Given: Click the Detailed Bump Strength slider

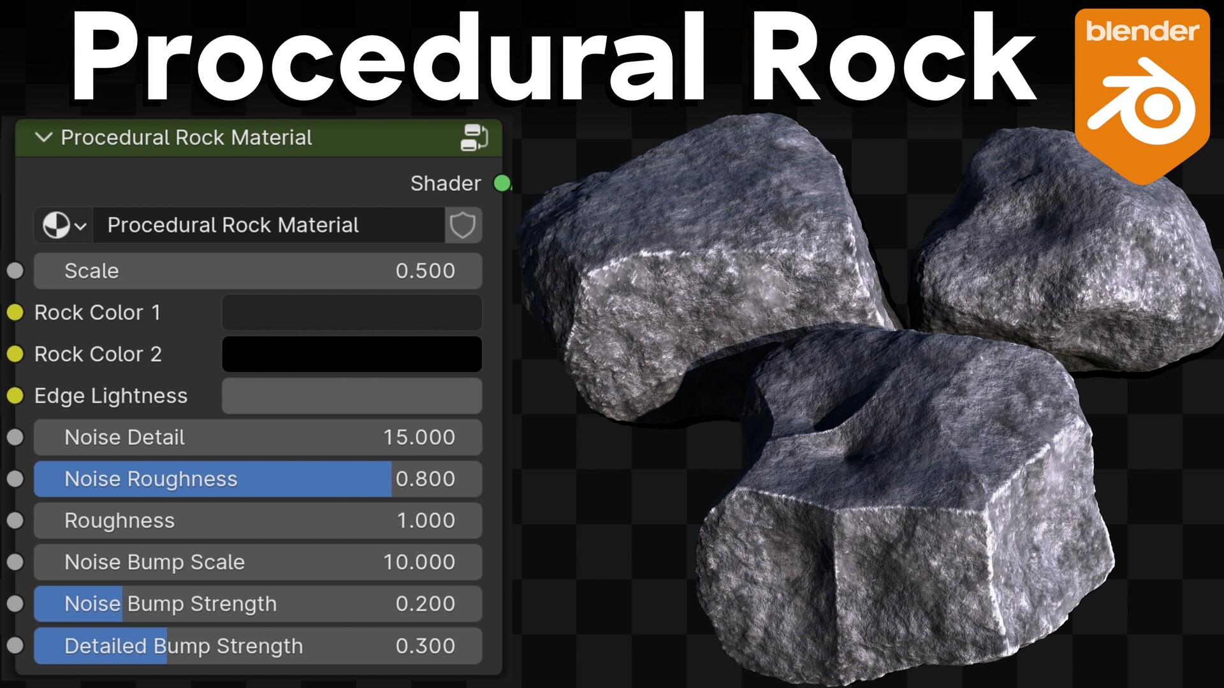Looking at the screenshot, I should 258,645.
